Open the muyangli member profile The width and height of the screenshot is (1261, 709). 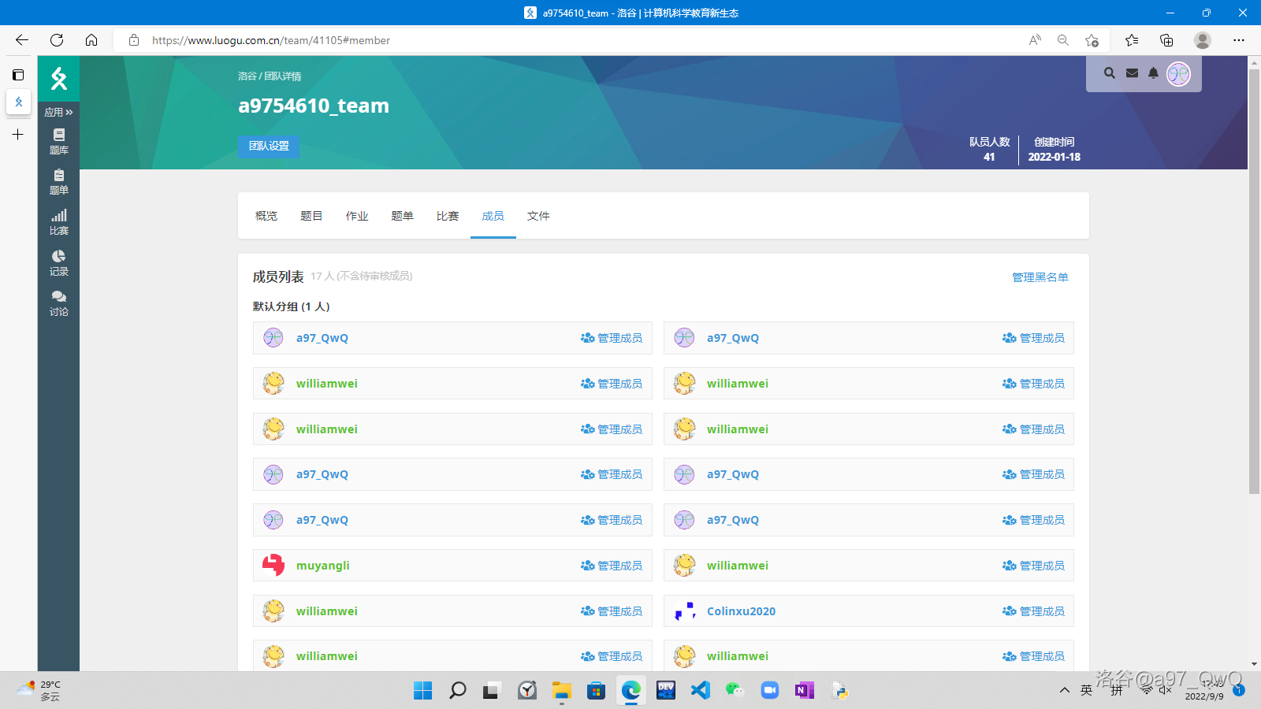pos(322,566)
